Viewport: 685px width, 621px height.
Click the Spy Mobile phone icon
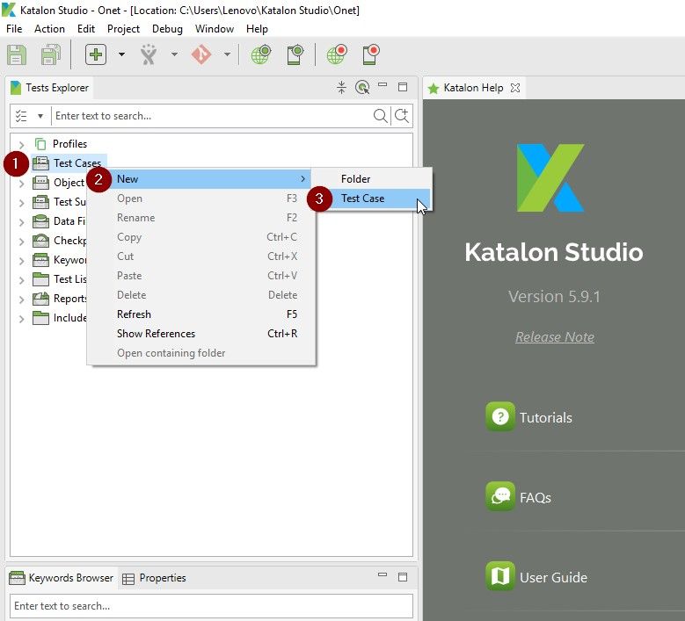coord(295,54)
